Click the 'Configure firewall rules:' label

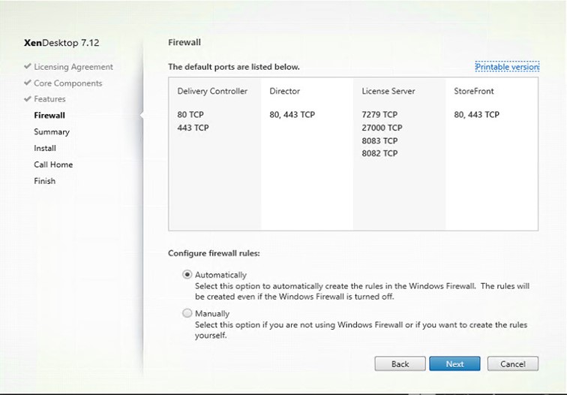[214, 253]
